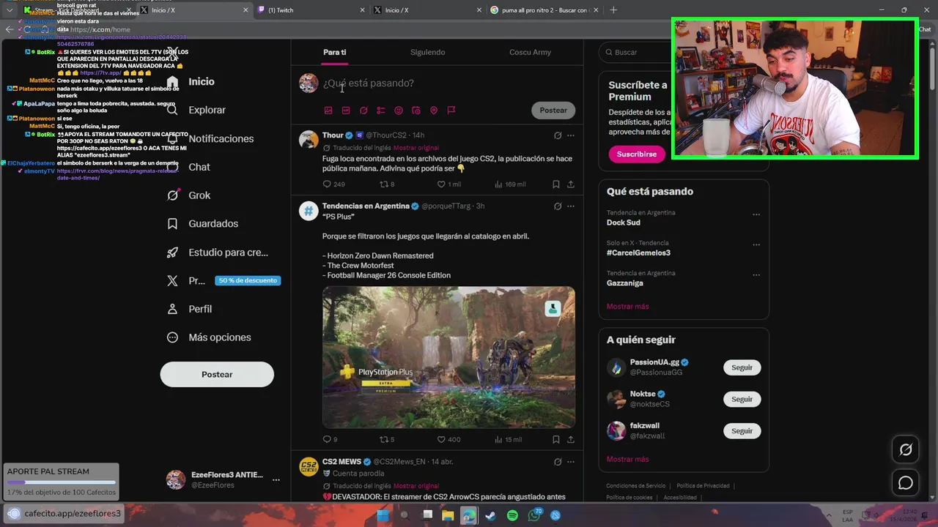This screenshot has width=938, height=527.
Task: Like the PS Plus post with 400 likes
Action: (x=448, y=439)
